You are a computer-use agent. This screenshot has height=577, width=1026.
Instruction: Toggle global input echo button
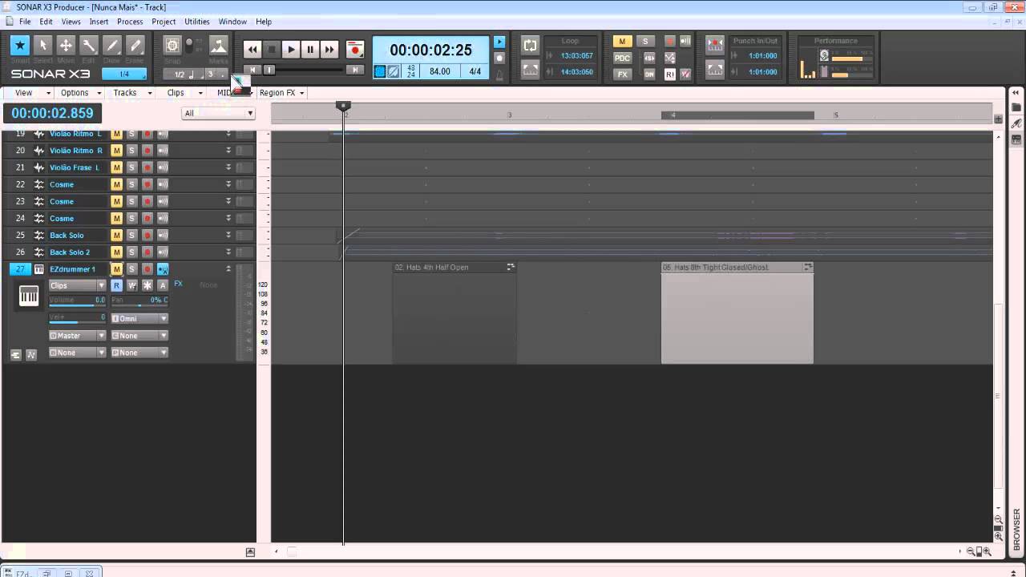coord(685,42)
